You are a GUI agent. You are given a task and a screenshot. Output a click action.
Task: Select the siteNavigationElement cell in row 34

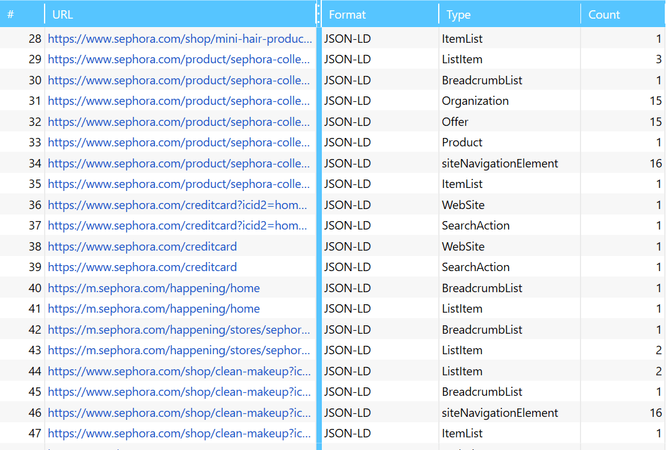coord(510,163)
